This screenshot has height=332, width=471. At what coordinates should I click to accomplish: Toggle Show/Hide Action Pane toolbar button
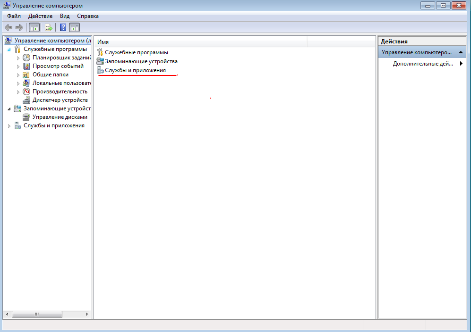point(75,27)
